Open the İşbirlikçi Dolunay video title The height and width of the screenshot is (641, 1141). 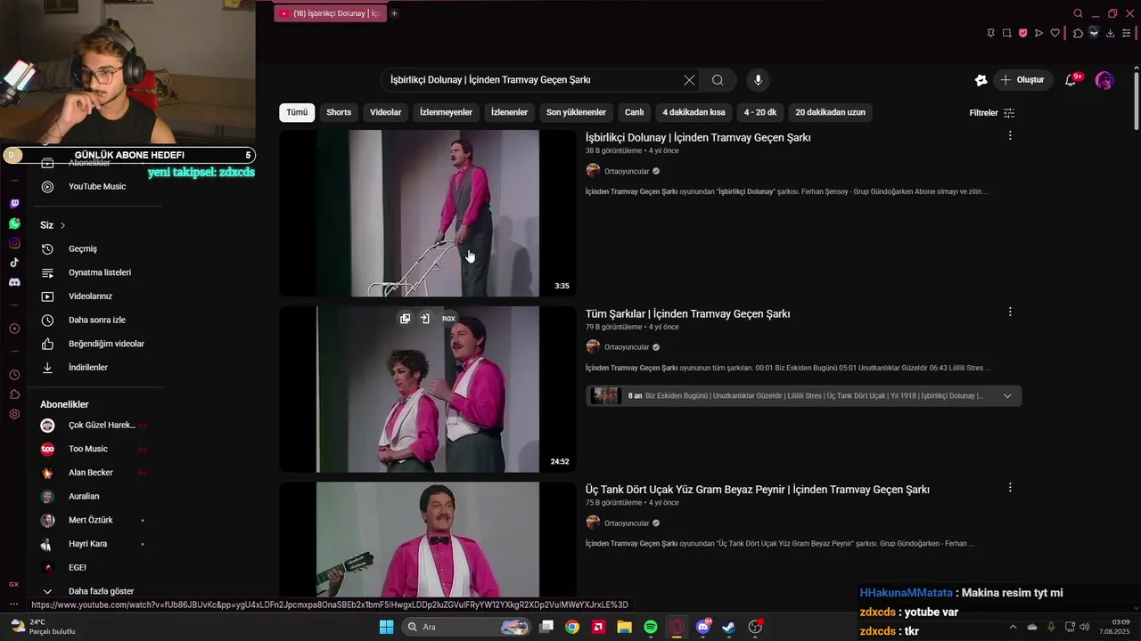point(698,137)
